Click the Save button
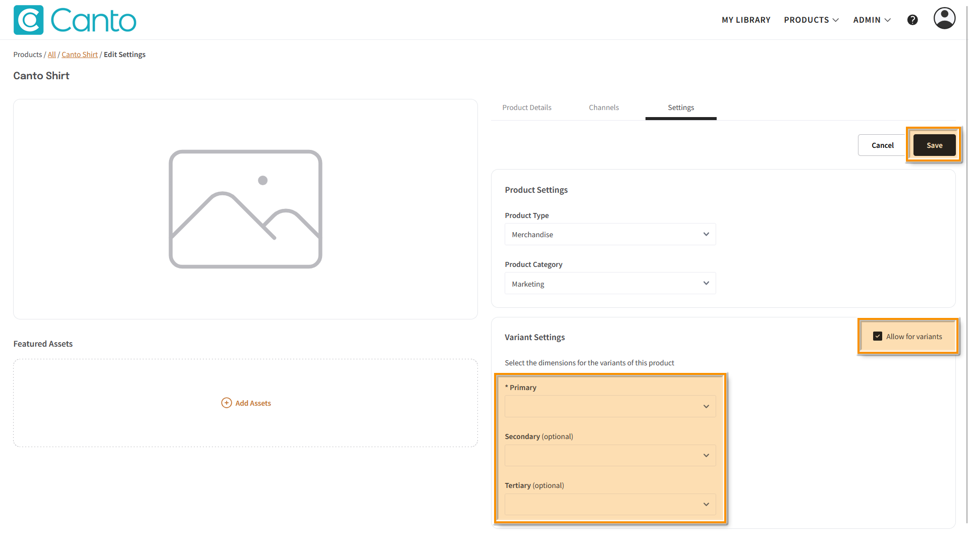The image size is (969, 545). [934, 145]
